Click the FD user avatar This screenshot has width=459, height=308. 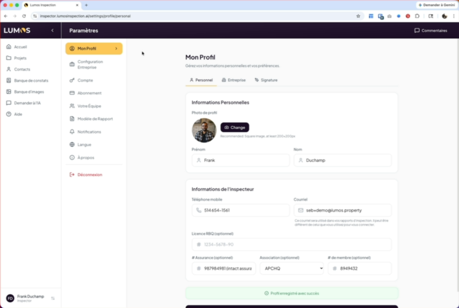coord(10,298)
